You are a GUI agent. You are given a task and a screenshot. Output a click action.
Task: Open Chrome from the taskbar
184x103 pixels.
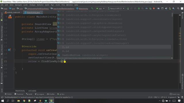coord(24,101)
